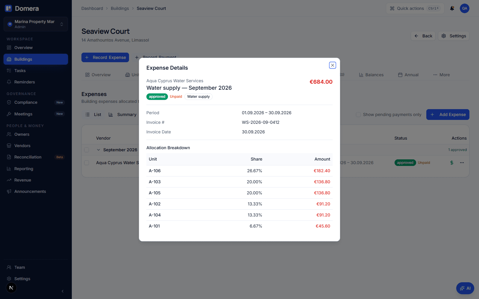The image size is (479, 299).
Task: Open building Settings gear button
Action: (x=454, y=36)
